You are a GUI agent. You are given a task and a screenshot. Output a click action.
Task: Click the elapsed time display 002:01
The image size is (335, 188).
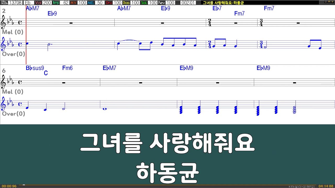pyautogui.click(x=188, y=3)
